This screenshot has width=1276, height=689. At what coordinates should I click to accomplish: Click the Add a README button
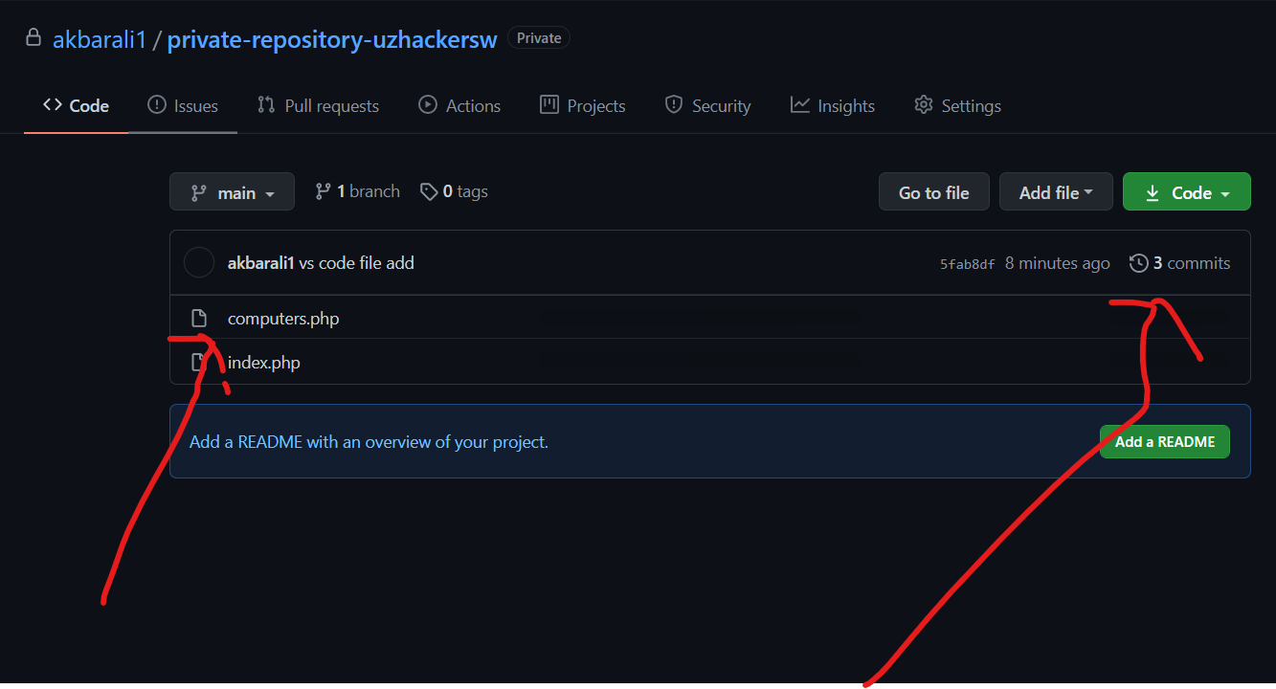(1165, 442)
